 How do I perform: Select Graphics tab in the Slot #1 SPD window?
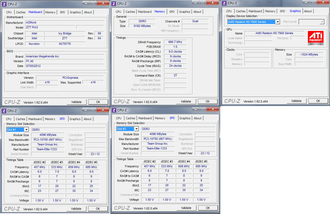pyautogui.click(x=75, y=119)
